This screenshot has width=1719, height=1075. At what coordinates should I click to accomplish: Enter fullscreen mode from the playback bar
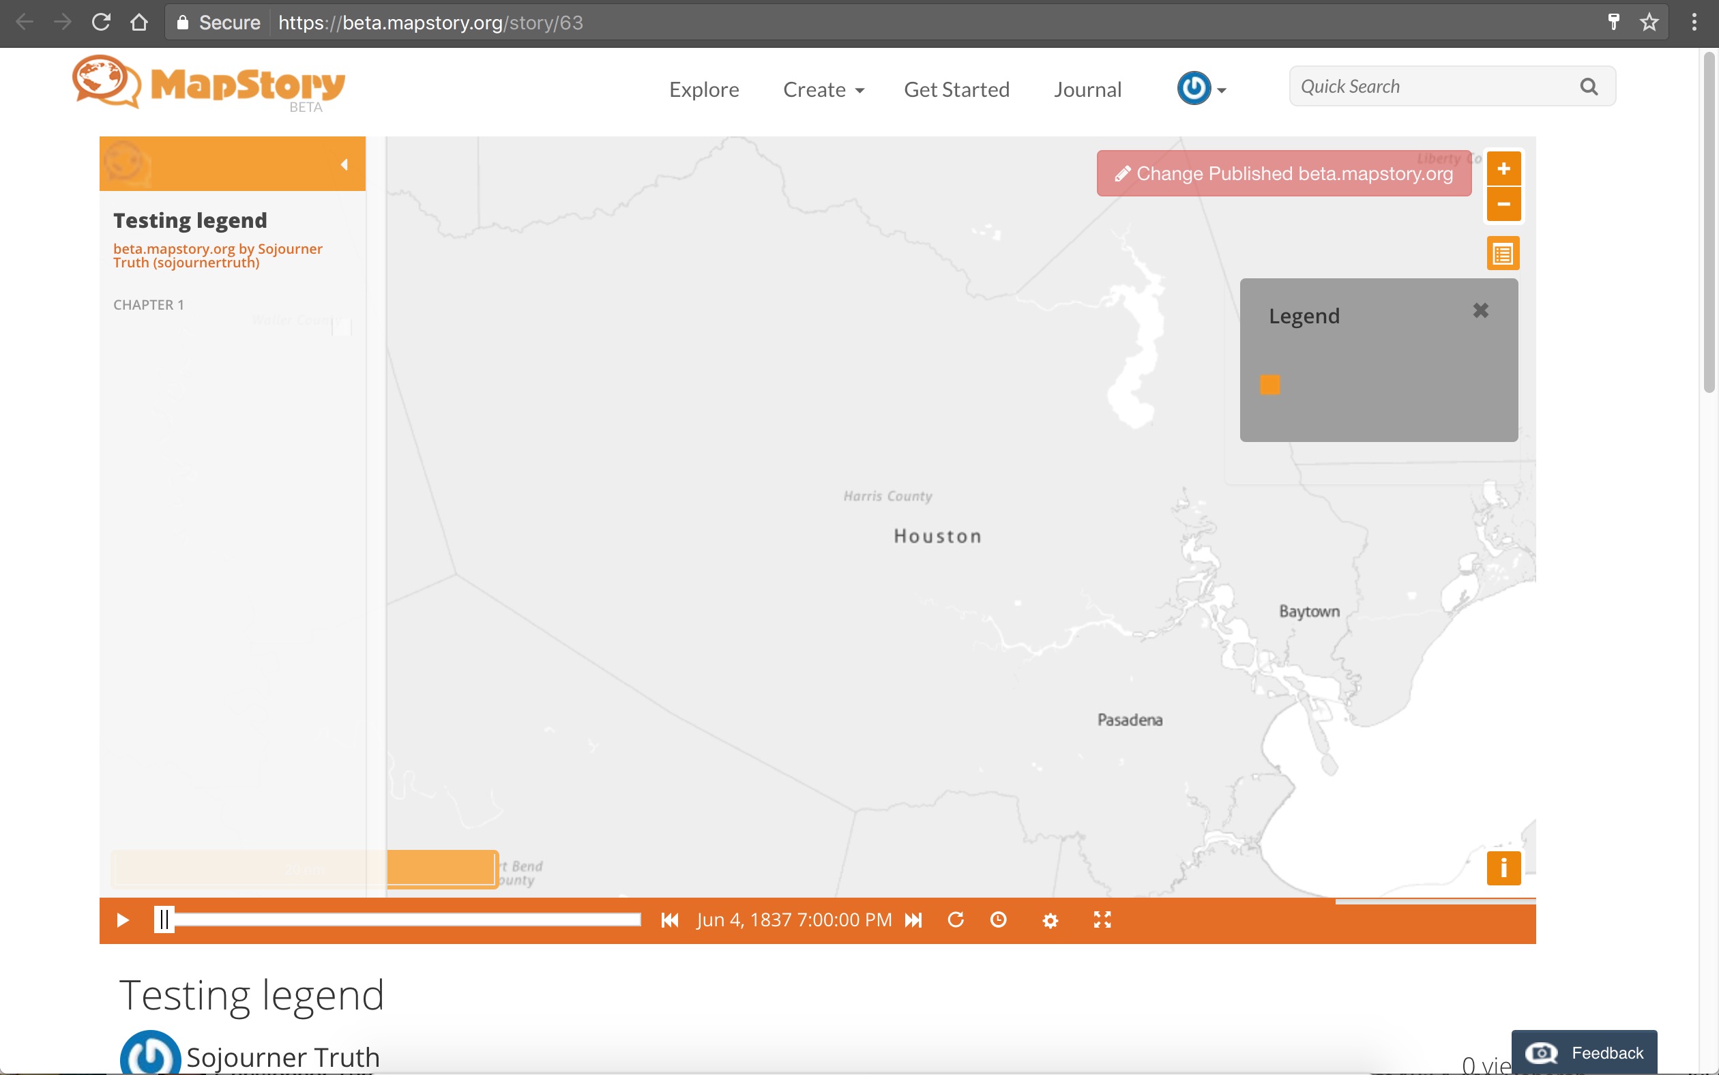point(1101,919)
